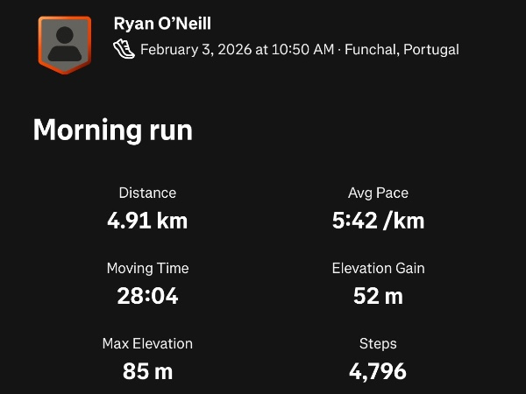The width and height of the screenshot is (526, 394).
Task: Select the 5:42 pace value
Action: click(355, 220)
